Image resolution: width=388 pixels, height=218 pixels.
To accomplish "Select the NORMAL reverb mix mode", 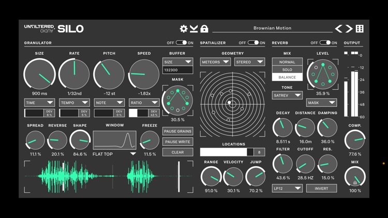I will point(287,62).
